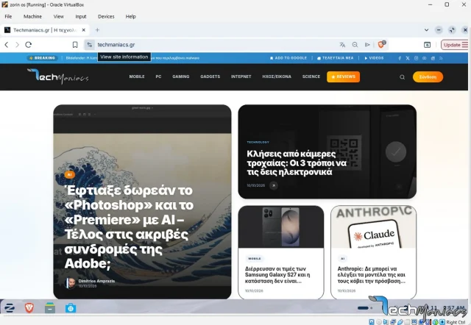This screenshot has height=325, width=471.
Task: Open the tab search dropdown chevron
Action: coord(426,30)
